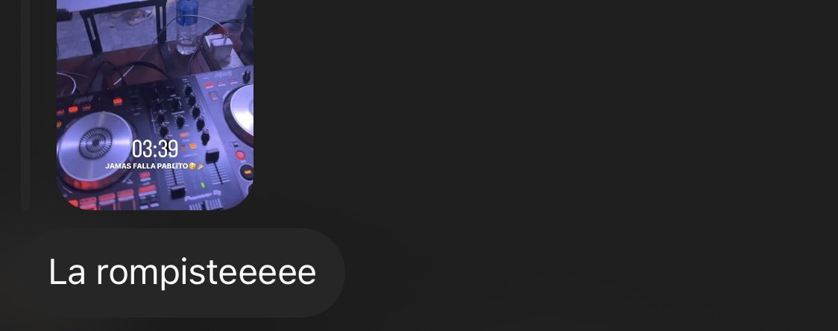Image resolution: width=838 pixels, height=331 pixels.
Task: Tap the left channel fader in the photo
Action: click(177, 191)
